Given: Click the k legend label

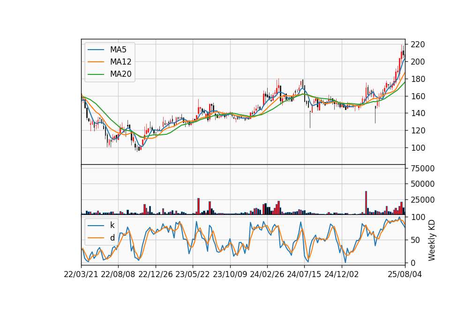Looking at the screenshot, I should pos(112,225).
